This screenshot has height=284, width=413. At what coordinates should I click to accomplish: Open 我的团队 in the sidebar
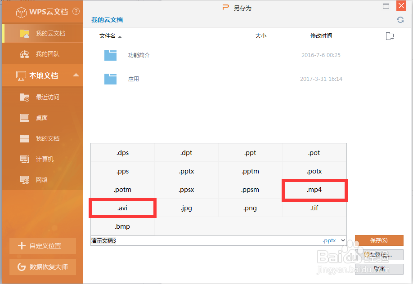tap(42, 54)
